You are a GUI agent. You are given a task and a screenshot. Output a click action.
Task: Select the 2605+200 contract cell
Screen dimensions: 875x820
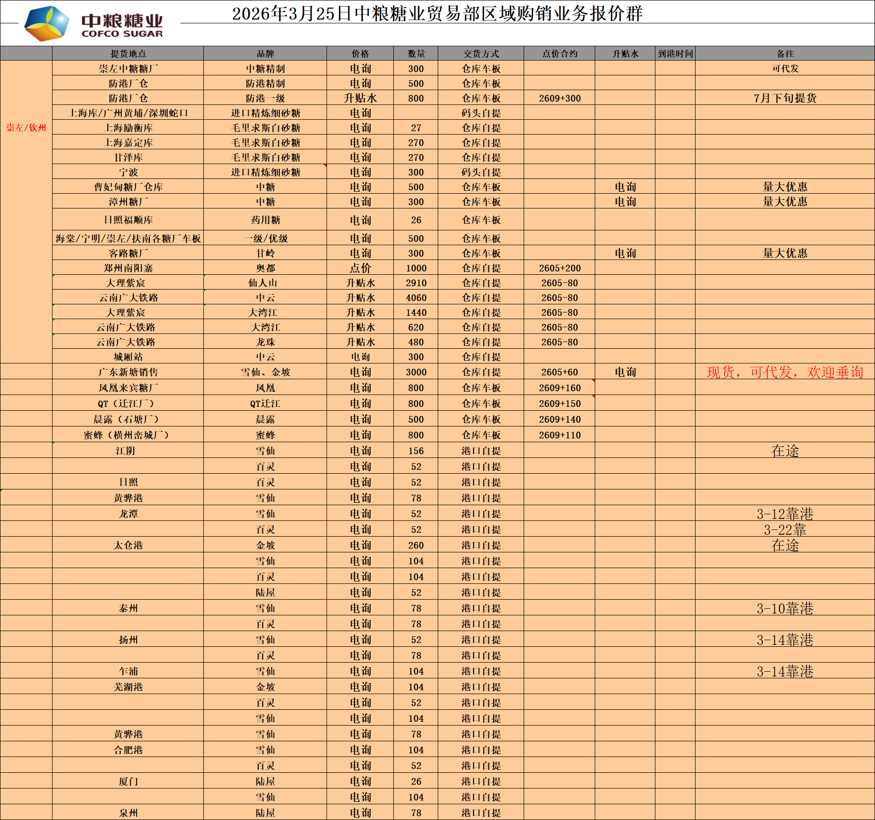pos(559,268)
